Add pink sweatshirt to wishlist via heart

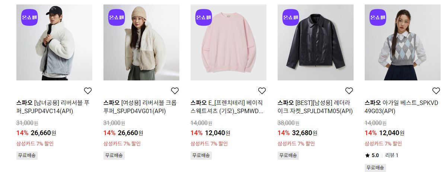(262, 91)
